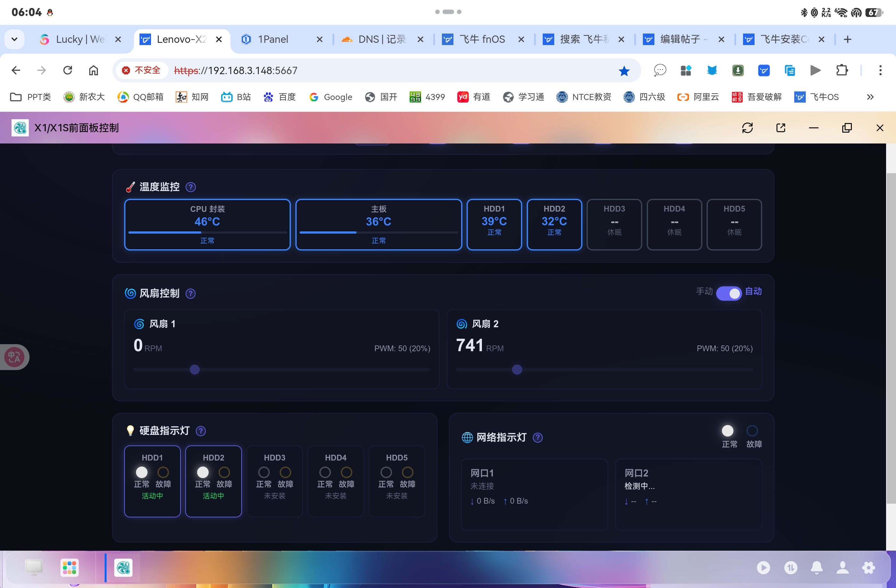Viewport: 896px width, 588px height.
Task: Select the fan control app in the dock
Action: pyautogui.click(x=124, y=567)
